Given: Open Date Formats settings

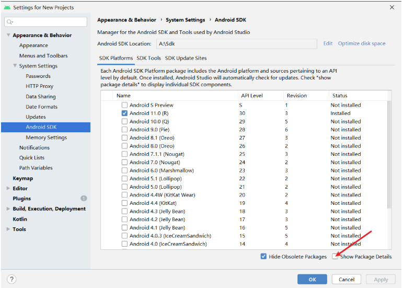Looking at the screenshot, I should pyautogui.click(x=41, y=107).
